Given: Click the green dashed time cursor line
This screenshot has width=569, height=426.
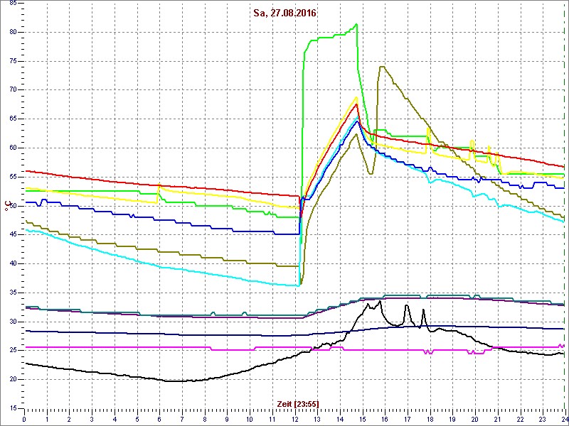Looking at the screenshot, I should [565, 207].
